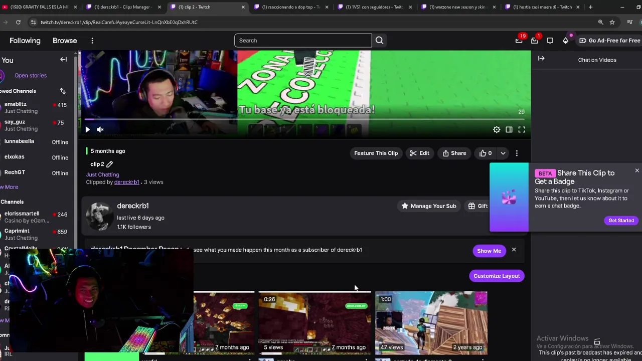Screen dimensions: 642x361
Task: Open the player settings gear
Action: (497, 129)
